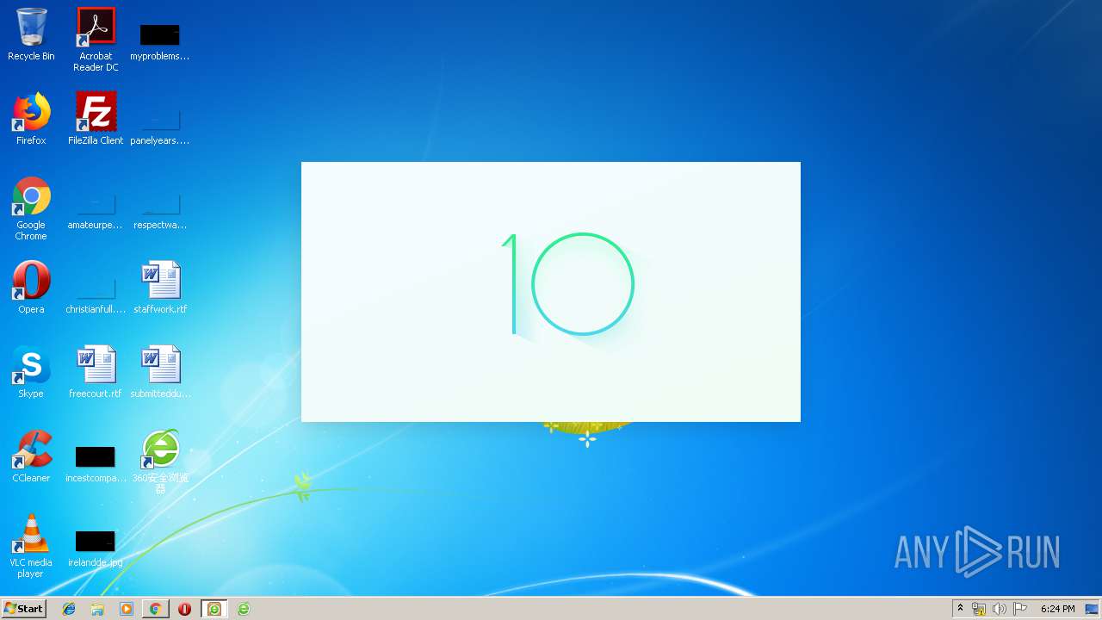
Task: Select the panelyears file icon
Action: (159, 126)
